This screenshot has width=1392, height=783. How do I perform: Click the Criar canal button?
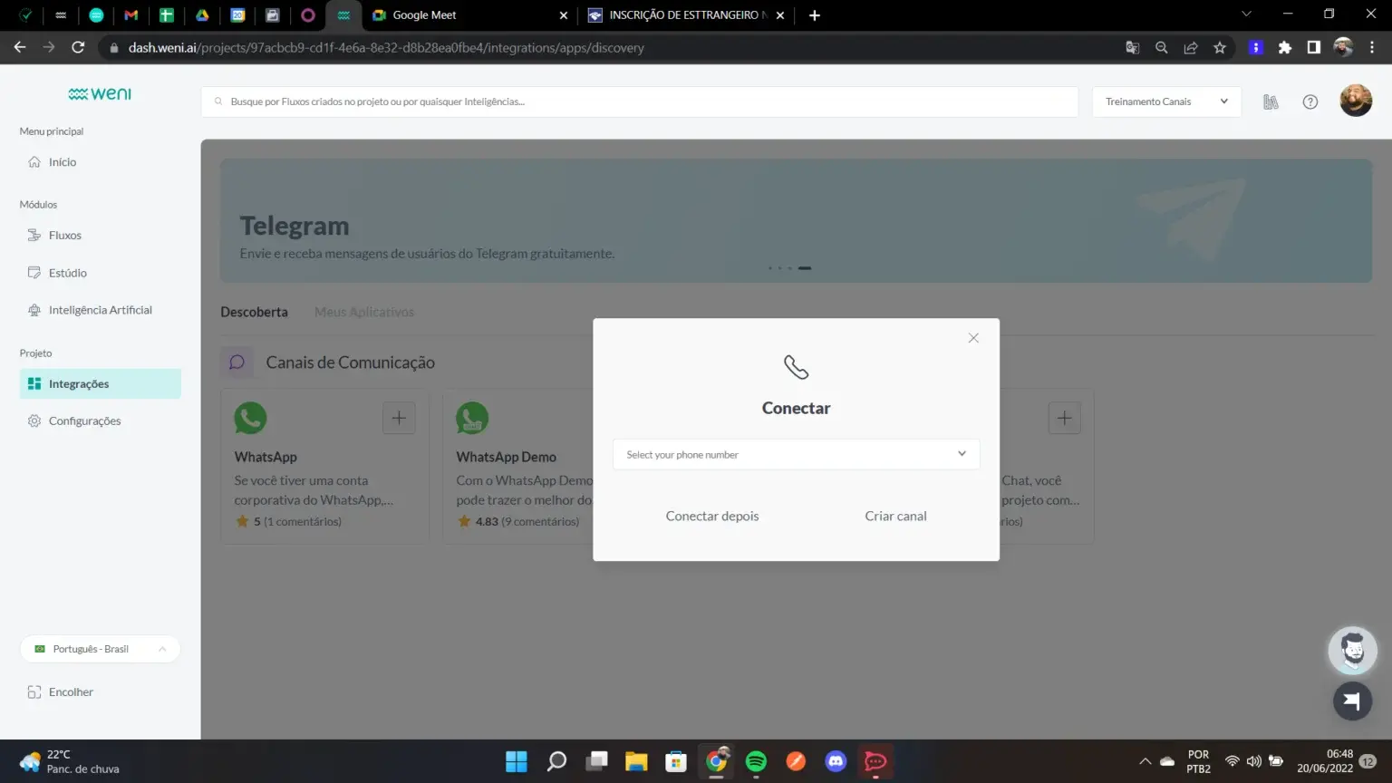point(895,516)
